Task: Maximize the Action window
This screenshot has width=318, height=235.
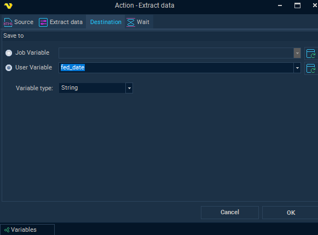Action: point(297,5)
